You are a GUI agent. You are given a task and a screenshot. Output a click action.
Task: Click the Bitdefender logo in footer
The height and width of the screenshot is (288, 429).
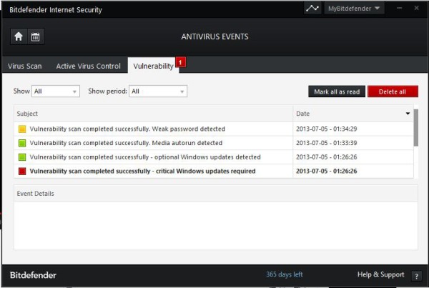33,275
